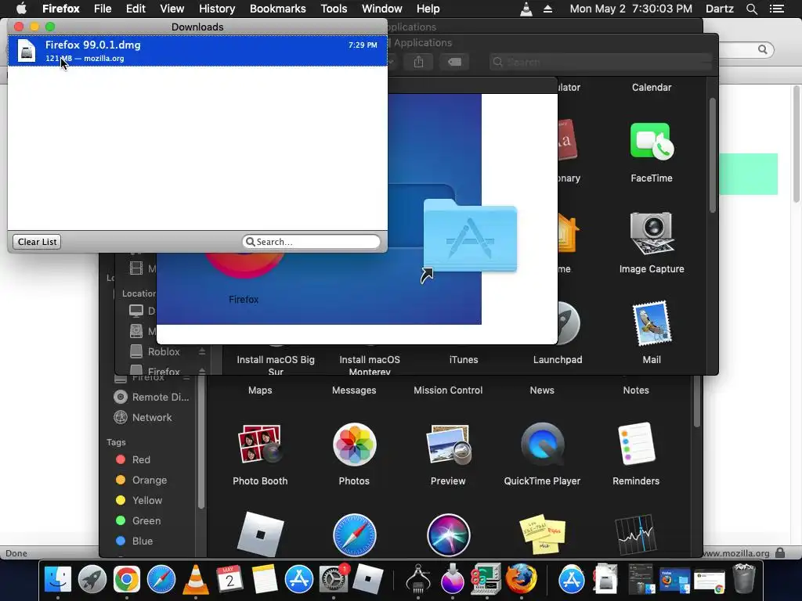Image resolution: width=802 pixels, height=601 pixels.
Task: Open the Notes app from the Dock
Action: pos(264,580)
